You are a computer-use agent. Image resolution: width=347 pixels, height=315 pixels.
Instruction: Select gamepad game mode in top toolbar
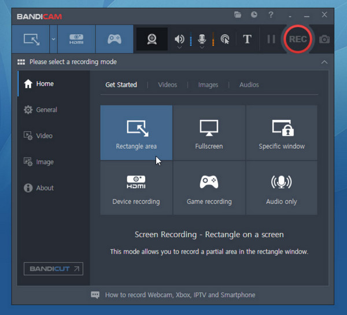[114, 39]
